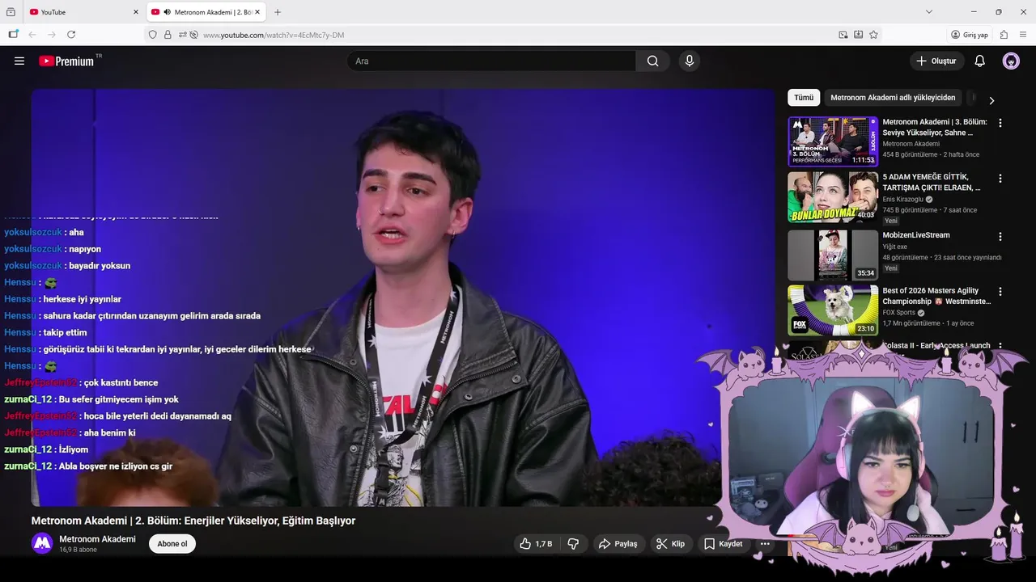This screenshot has width=1036, height=582.
Task: Bookmark this page with star icon
Action: (873, 35)
